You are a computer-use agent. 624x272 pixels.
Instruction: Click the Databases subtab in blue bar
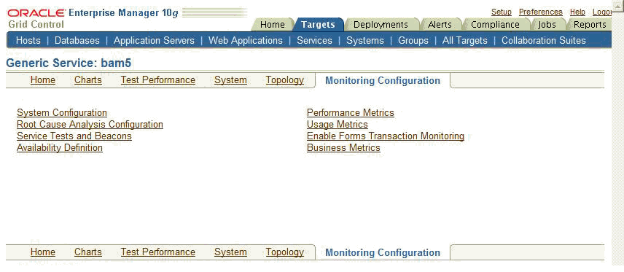point(77,40)
